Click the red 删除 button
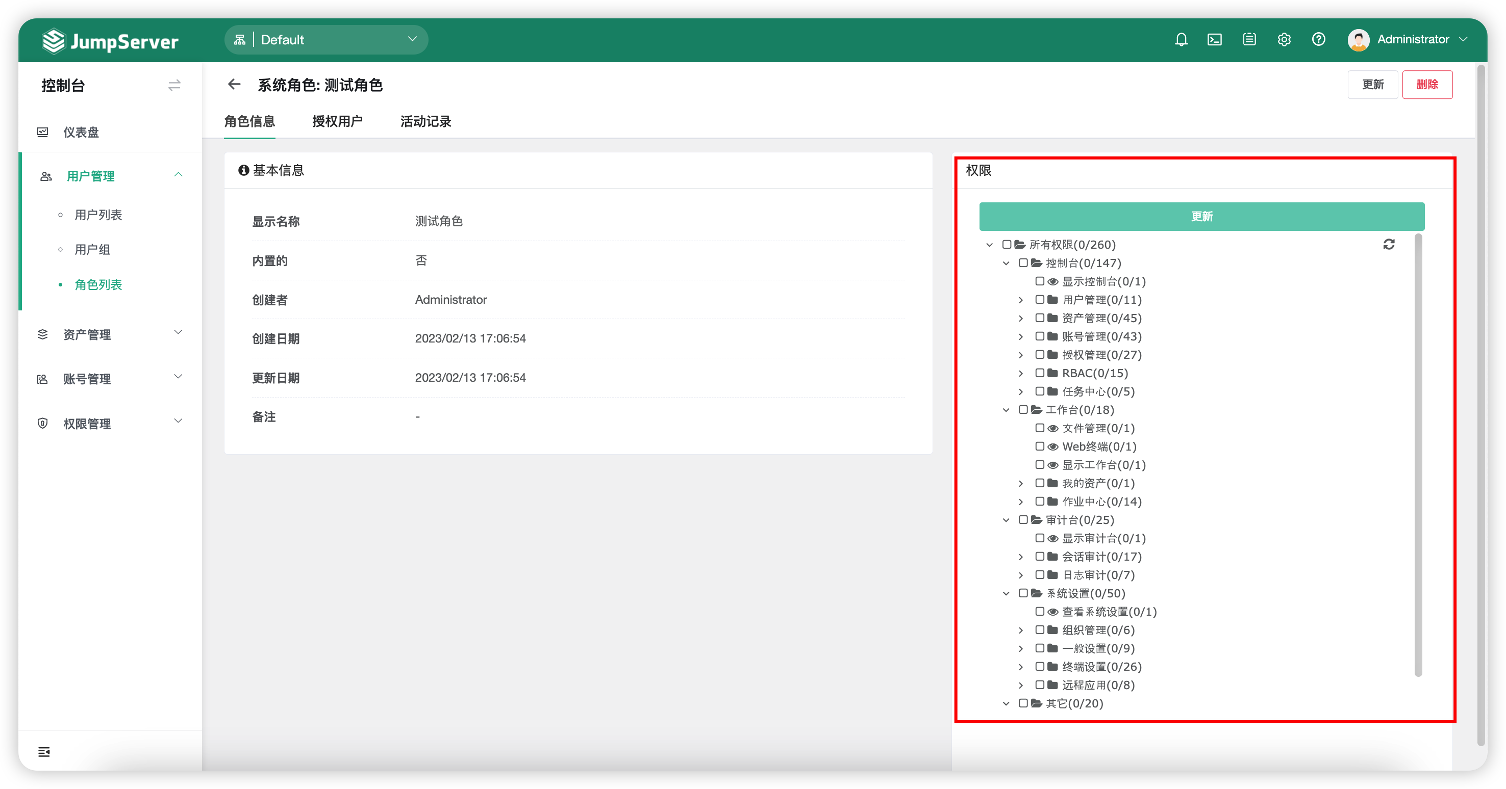 [1427, 84]
